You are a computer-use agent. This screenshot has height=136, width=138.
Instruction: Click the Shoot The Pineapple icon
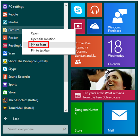5,61
